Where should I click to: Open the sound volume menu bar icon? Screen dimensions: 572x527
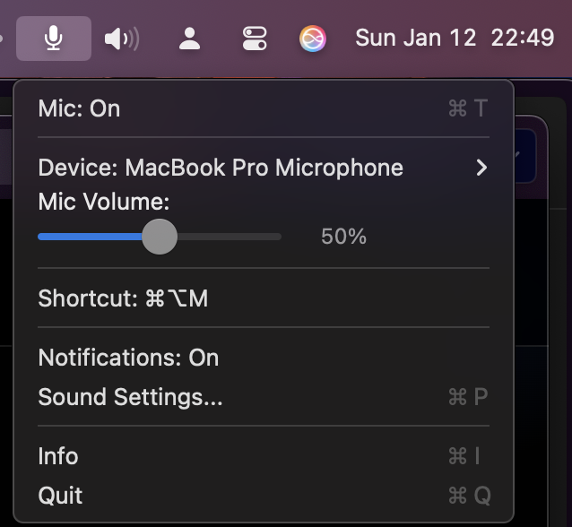coord(122,39)
